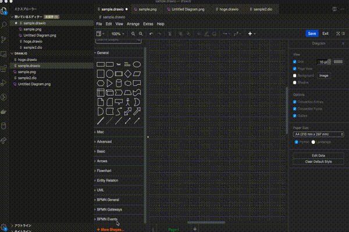Open the Paper Size A4 dropdown

[319, 135]
